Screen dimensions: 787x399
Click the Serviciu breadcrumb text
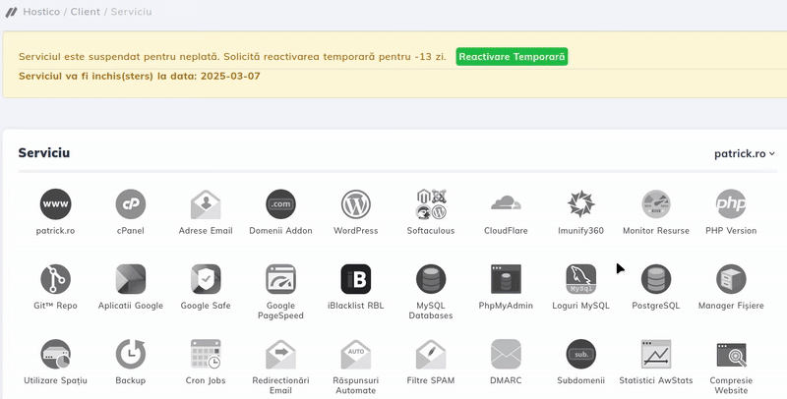click(131, 12)
